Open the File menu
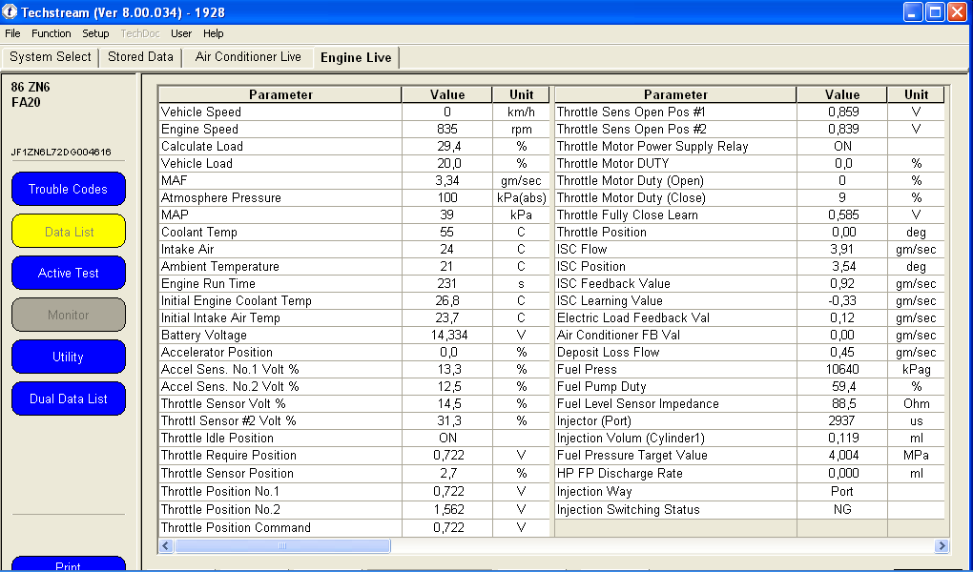This screenshot has width=973, height=572. click(x=12, y=33)
